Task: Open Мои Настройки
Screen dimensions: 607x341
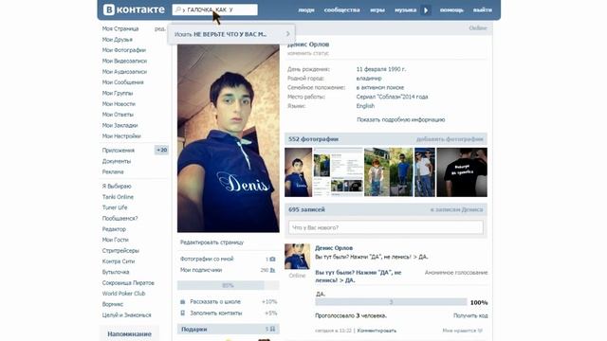Action: (121, 136)
